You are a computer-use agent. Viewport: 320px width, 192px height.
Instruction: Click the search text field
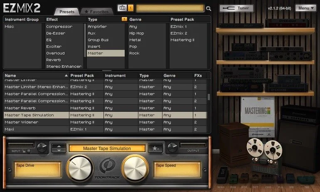coord(170,8)
